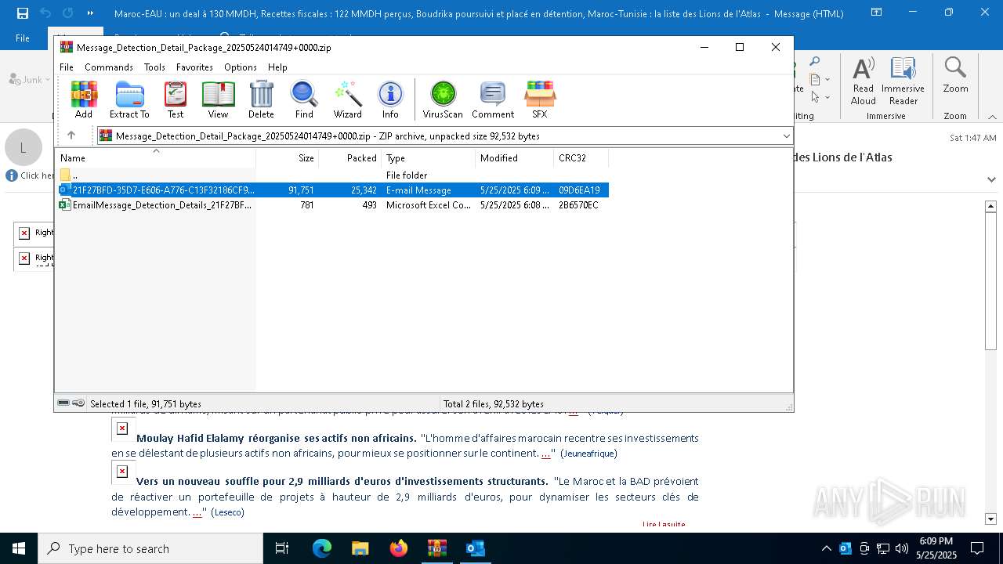The height and width of the screenshot is (564, 1003).
Task: Click the Add toolbar icon in WinRAR
Action: (x=84, y=99)
